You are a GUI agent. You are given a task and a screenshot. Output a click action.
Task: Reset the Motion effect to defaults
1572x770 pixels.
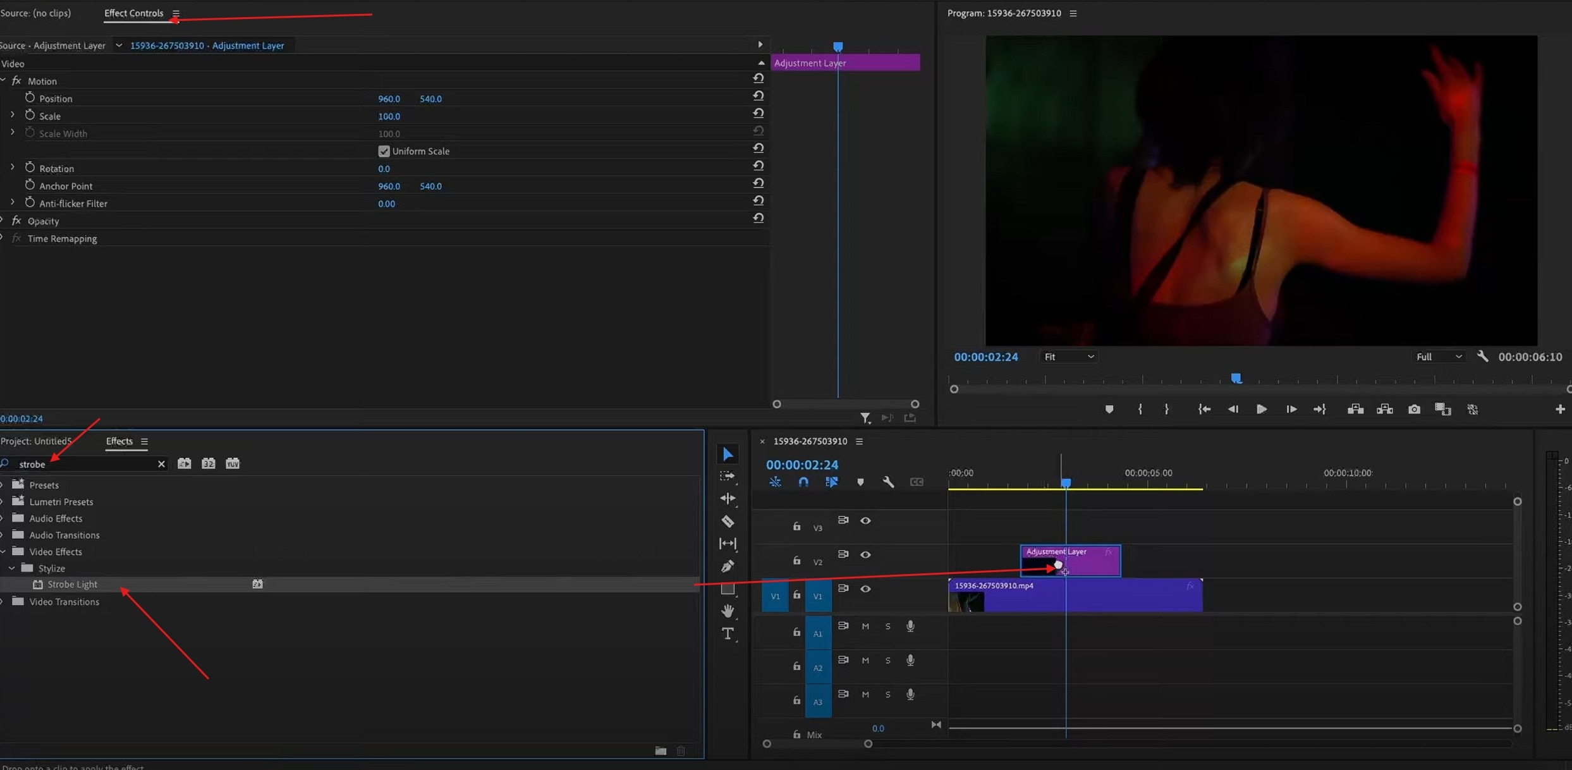tap(758, 77)
